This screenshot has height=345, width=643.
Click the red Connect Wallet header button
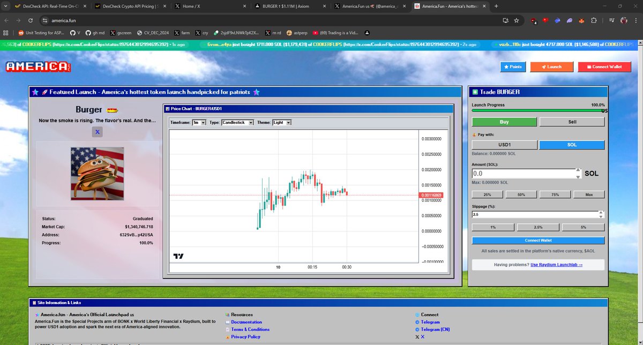point(604,67)
